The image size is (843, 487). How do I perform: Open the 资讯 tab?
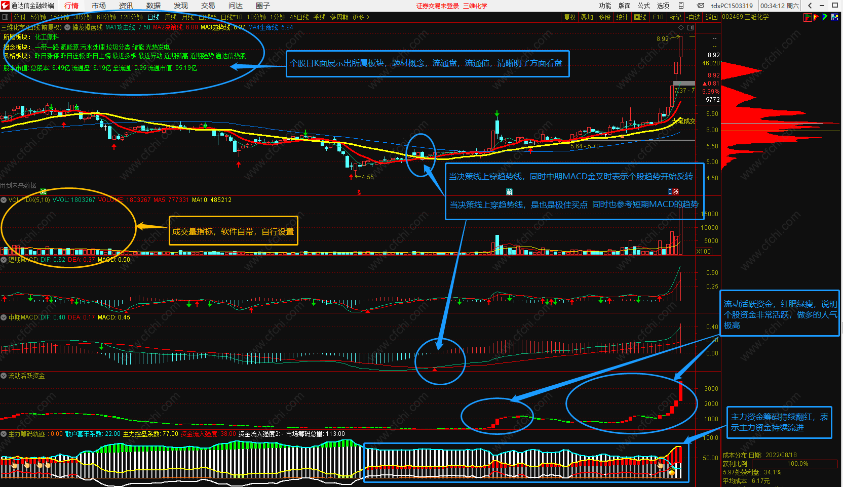pyautogui.click(x=126, y=6)
